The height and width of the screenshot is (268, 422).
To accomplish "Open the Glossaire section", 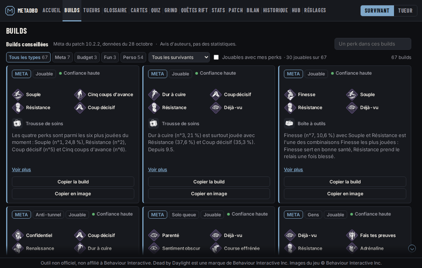I will coord(115,10).
